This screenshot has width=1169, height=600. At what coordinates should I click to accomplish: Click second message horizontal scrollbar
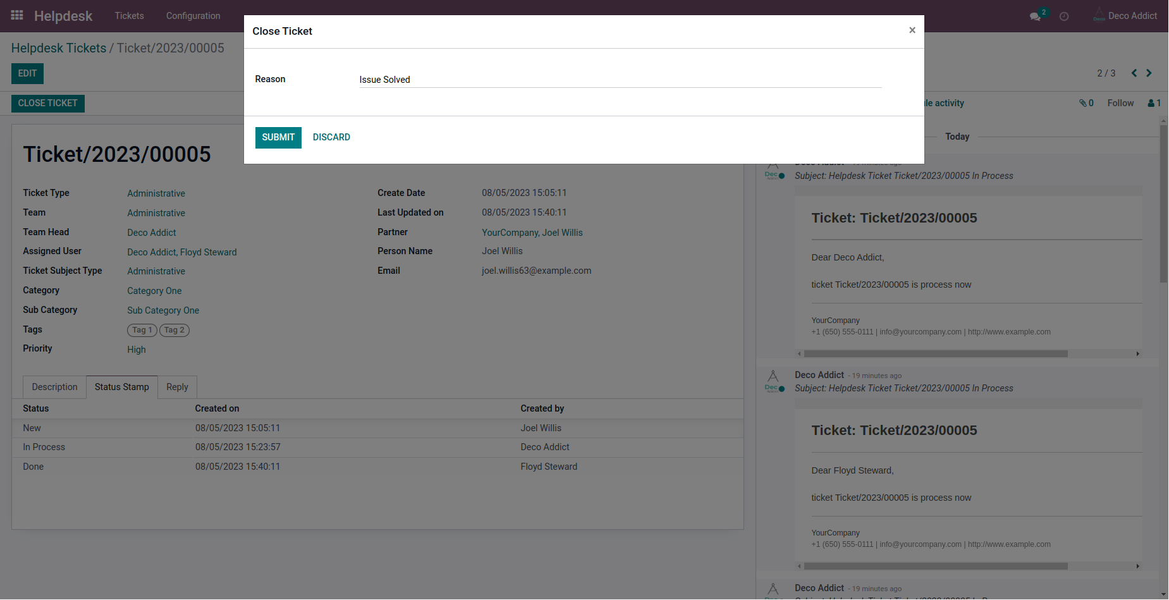click(x=936, y=566)
